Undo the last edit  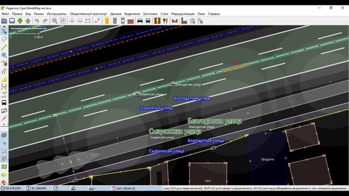(37, 21)
